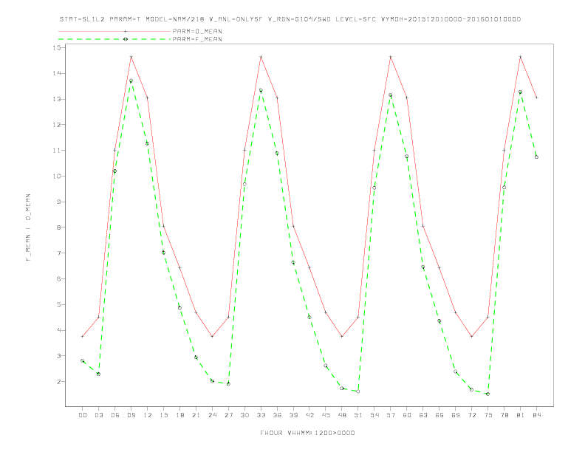Viewport: 585px width, 452px height.
Task: Select x-axis tick label 15
Action: point(163,415)
